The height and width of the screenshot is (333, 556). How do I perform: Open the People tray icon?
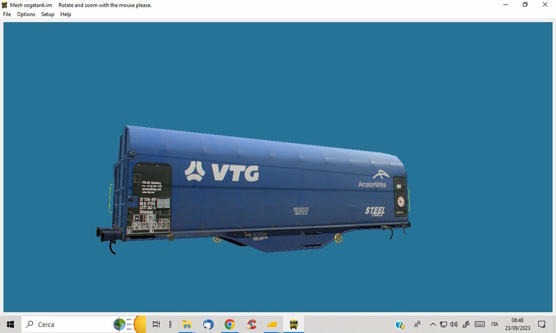point(418,324)
